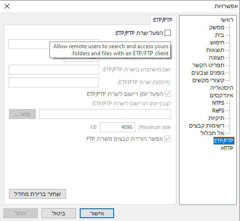Click the ETP/FTP username input field
This screenshot has width=240, height=221.
pos(54,69)
